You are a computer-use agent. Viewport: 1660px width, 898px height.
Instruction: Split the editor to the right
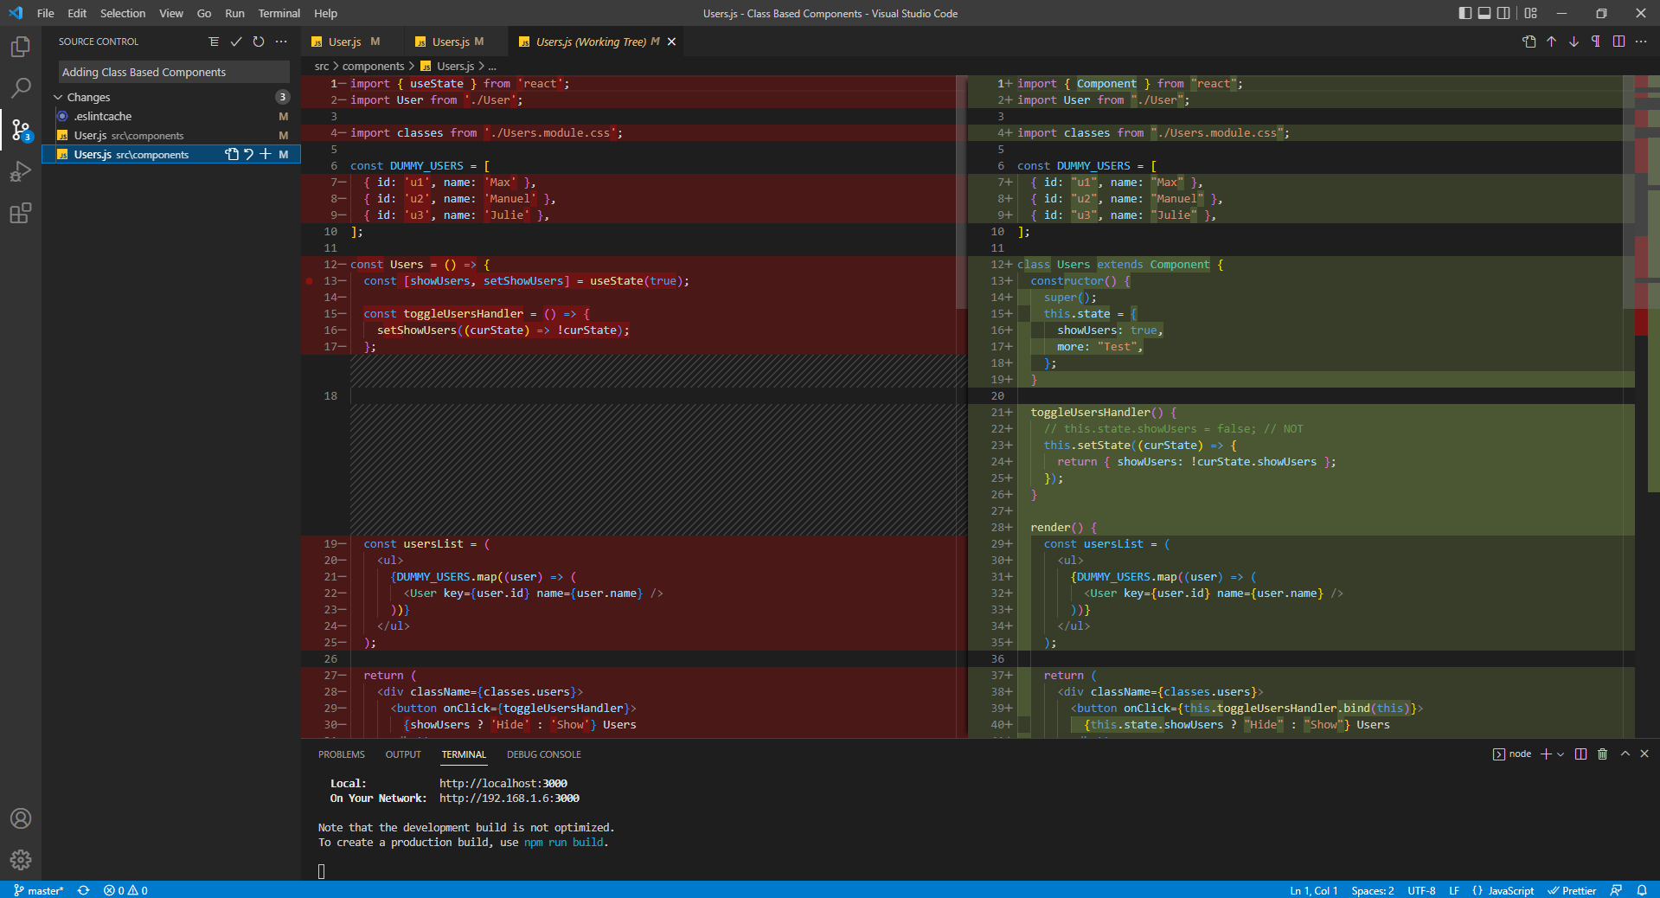click(1618, 42)
